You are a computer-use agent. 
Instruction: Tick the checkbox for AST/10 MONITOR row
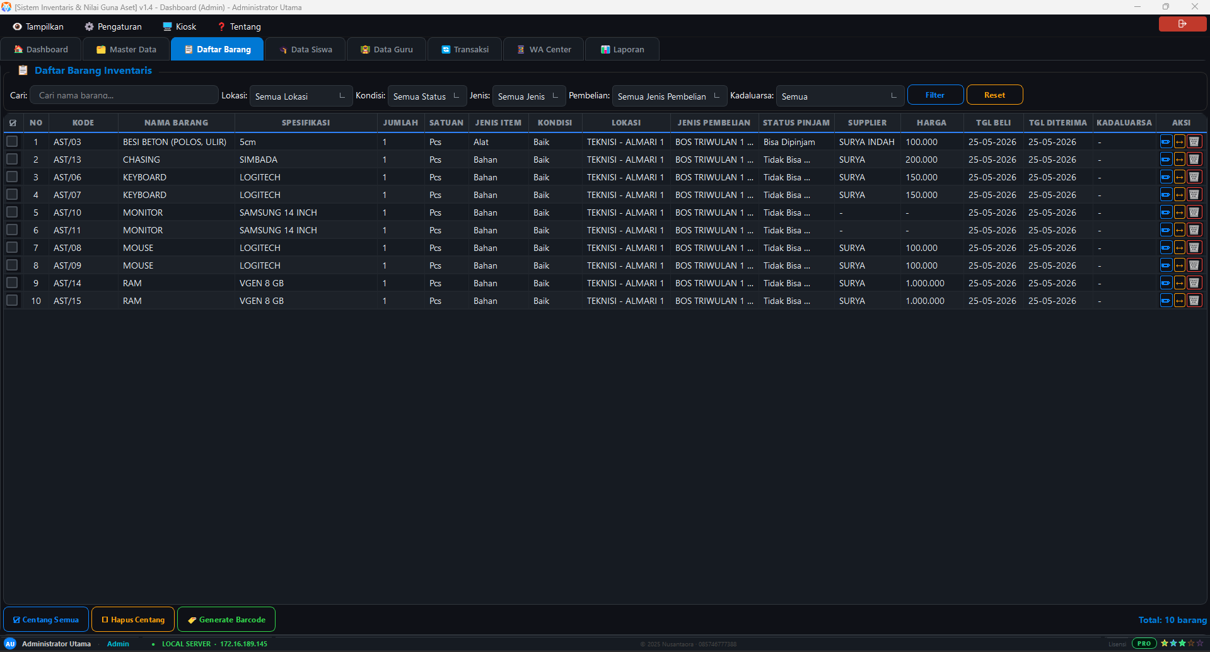(12, 212)
